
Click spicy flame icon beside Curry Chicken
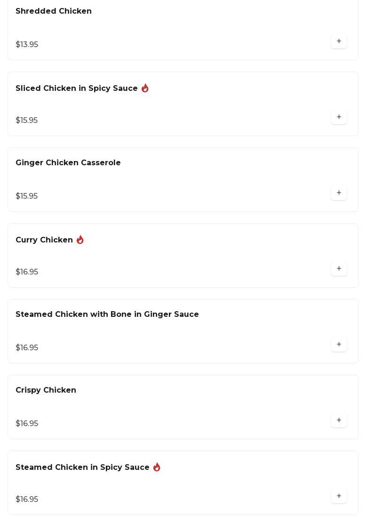80,240
